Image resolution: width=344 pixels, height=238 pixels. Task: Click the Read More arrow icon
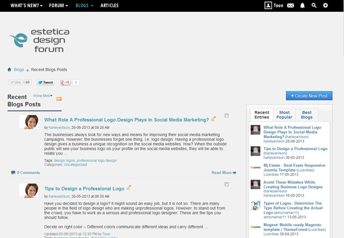(234, 173)
